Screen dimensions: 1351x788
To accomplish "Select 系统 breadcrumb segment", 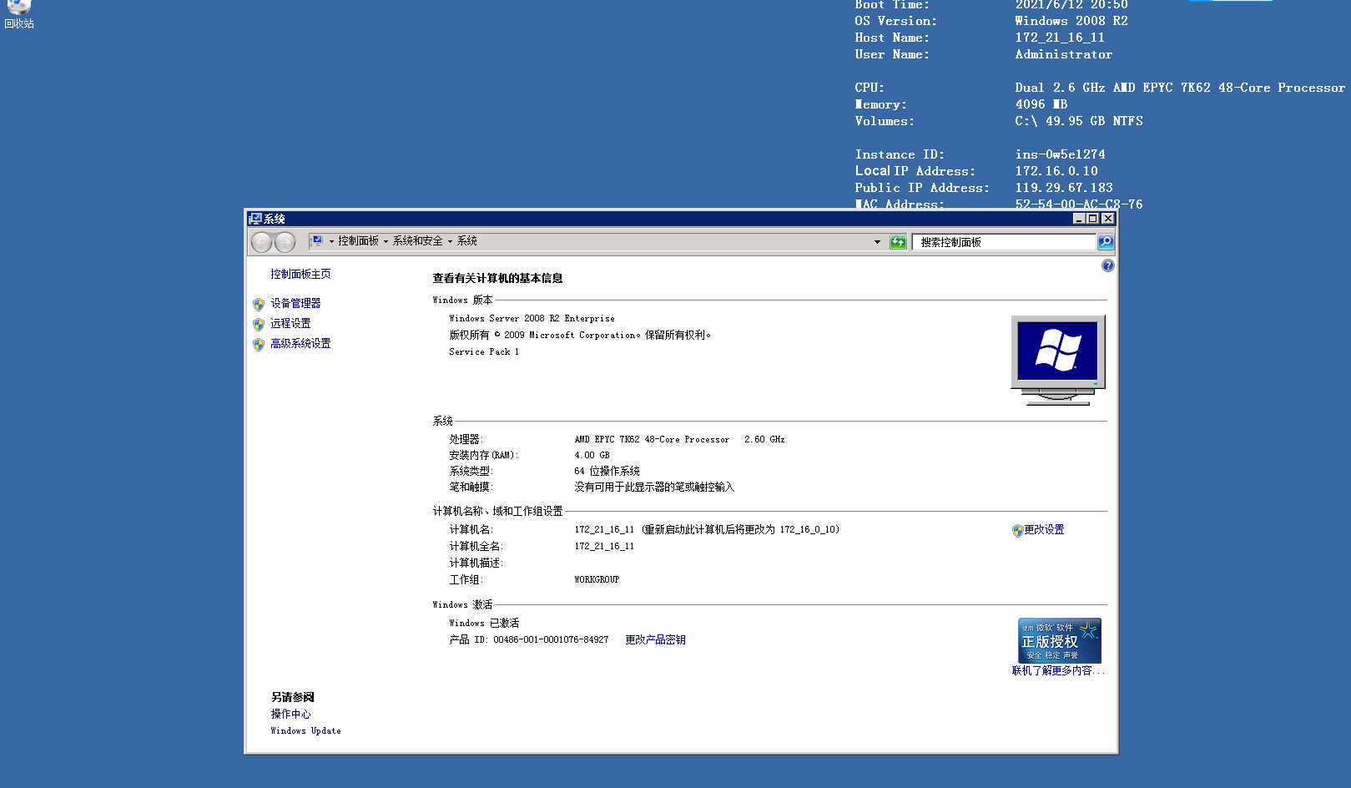I will 467,241.
